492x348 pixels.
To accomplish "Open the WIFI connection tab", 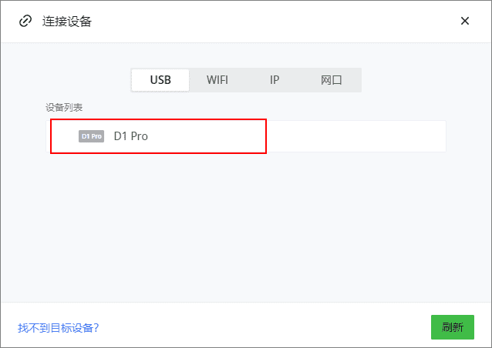I will (x=217, y=80).
